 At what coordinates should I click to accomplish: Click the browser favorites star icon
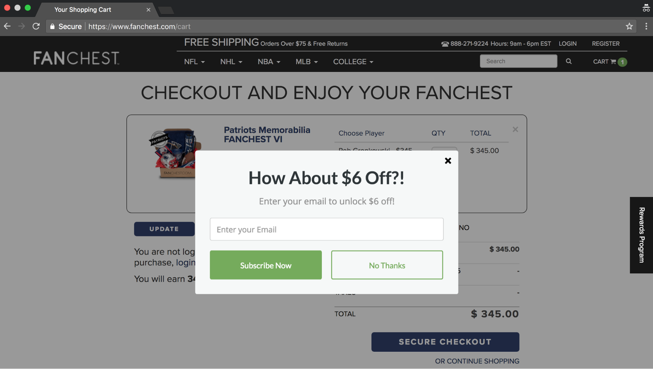point(630,26)
